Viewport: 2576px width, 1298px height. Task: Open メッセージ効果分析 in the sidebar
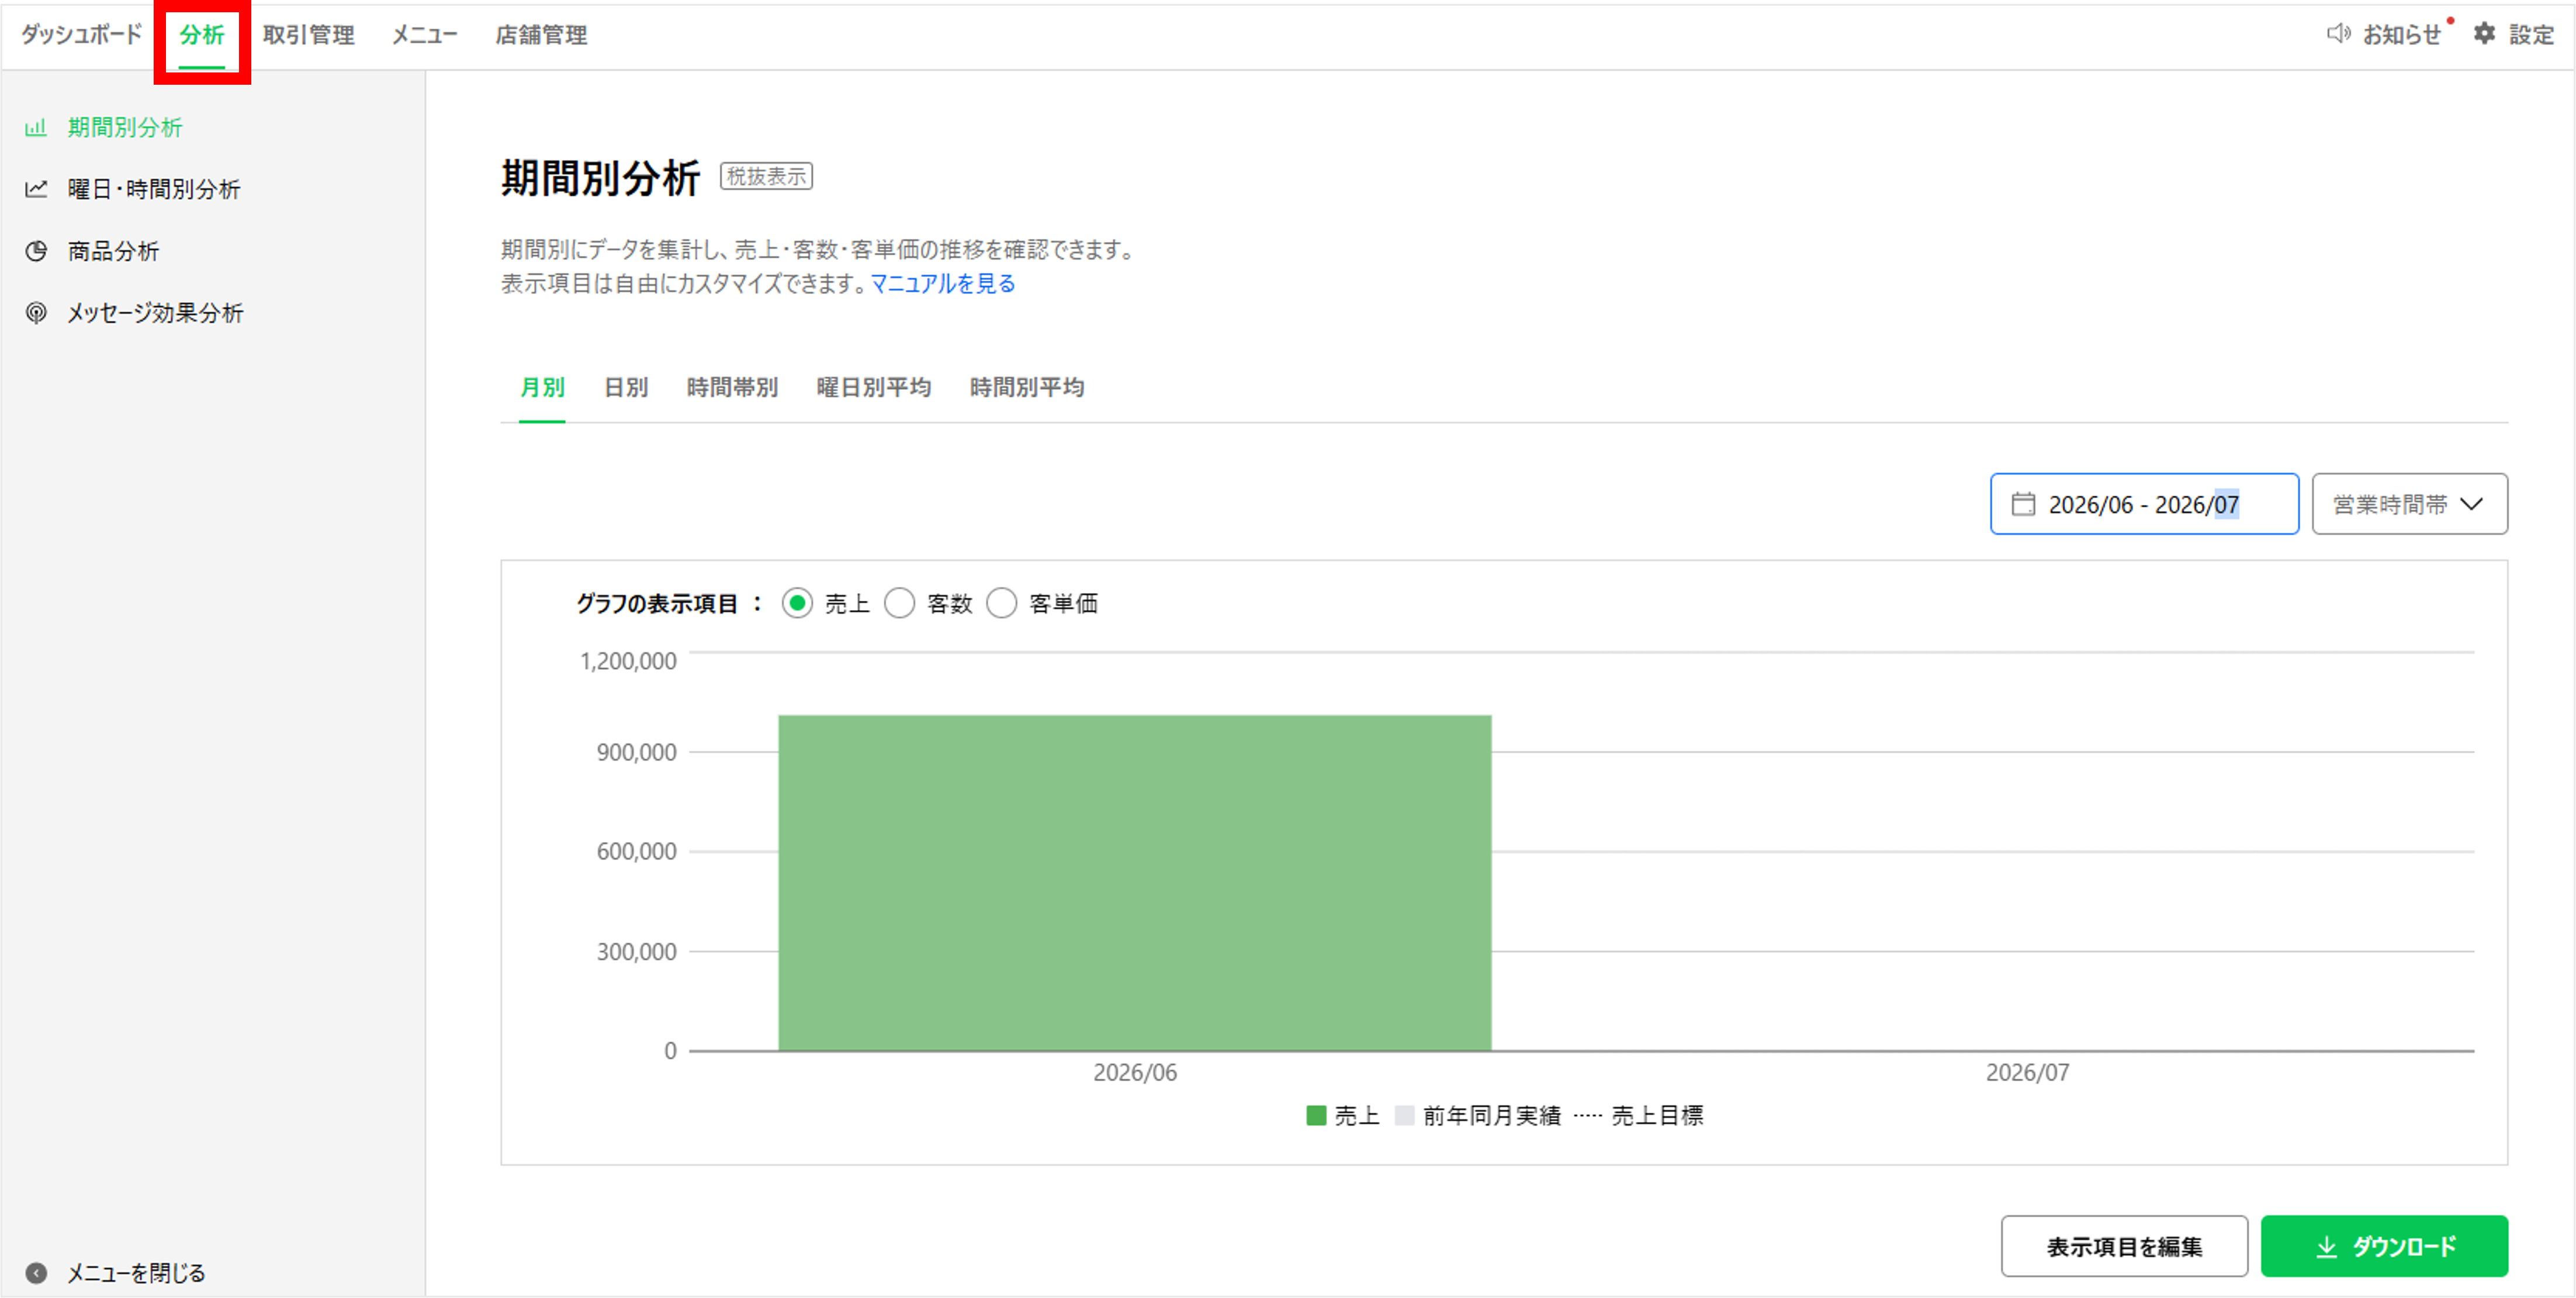pyautogui.click(x=155, y=313)
